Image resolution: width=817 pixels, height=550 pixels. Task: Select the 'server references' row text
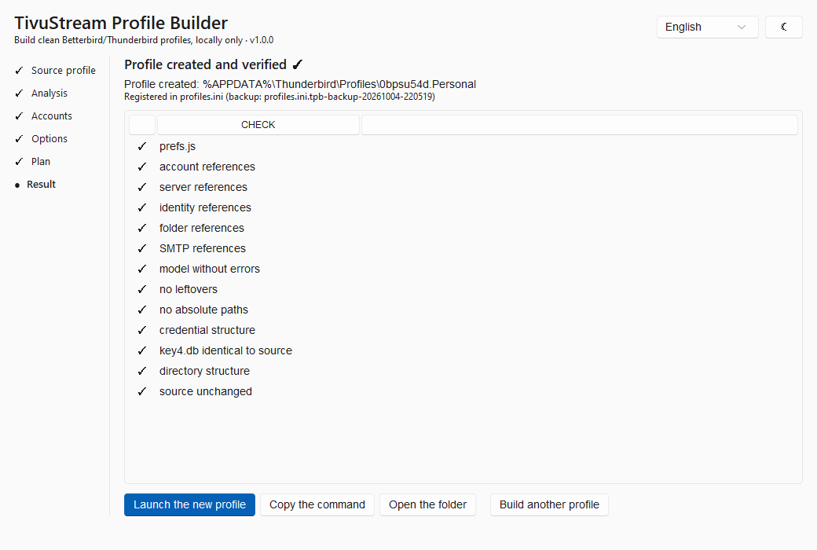[x=203, y=187]
